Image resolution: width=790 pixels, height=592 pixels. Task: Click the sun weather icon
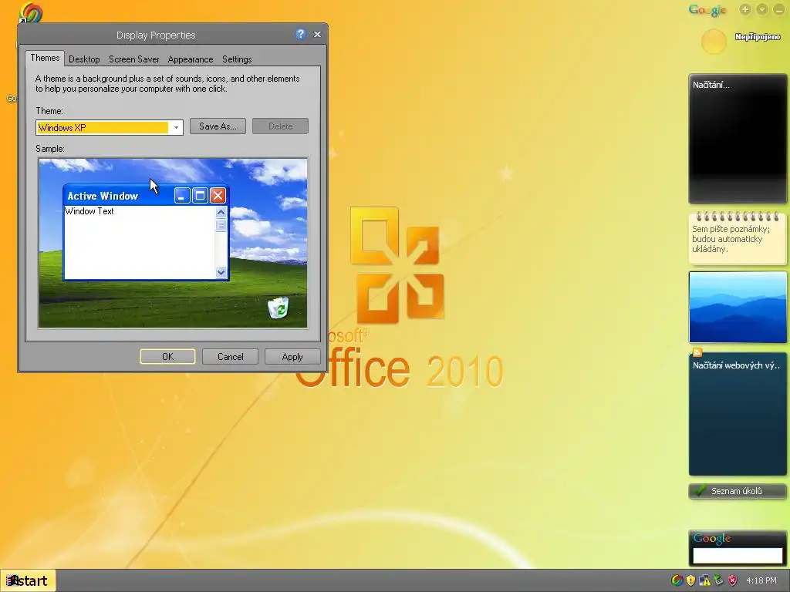click(714, 42)
